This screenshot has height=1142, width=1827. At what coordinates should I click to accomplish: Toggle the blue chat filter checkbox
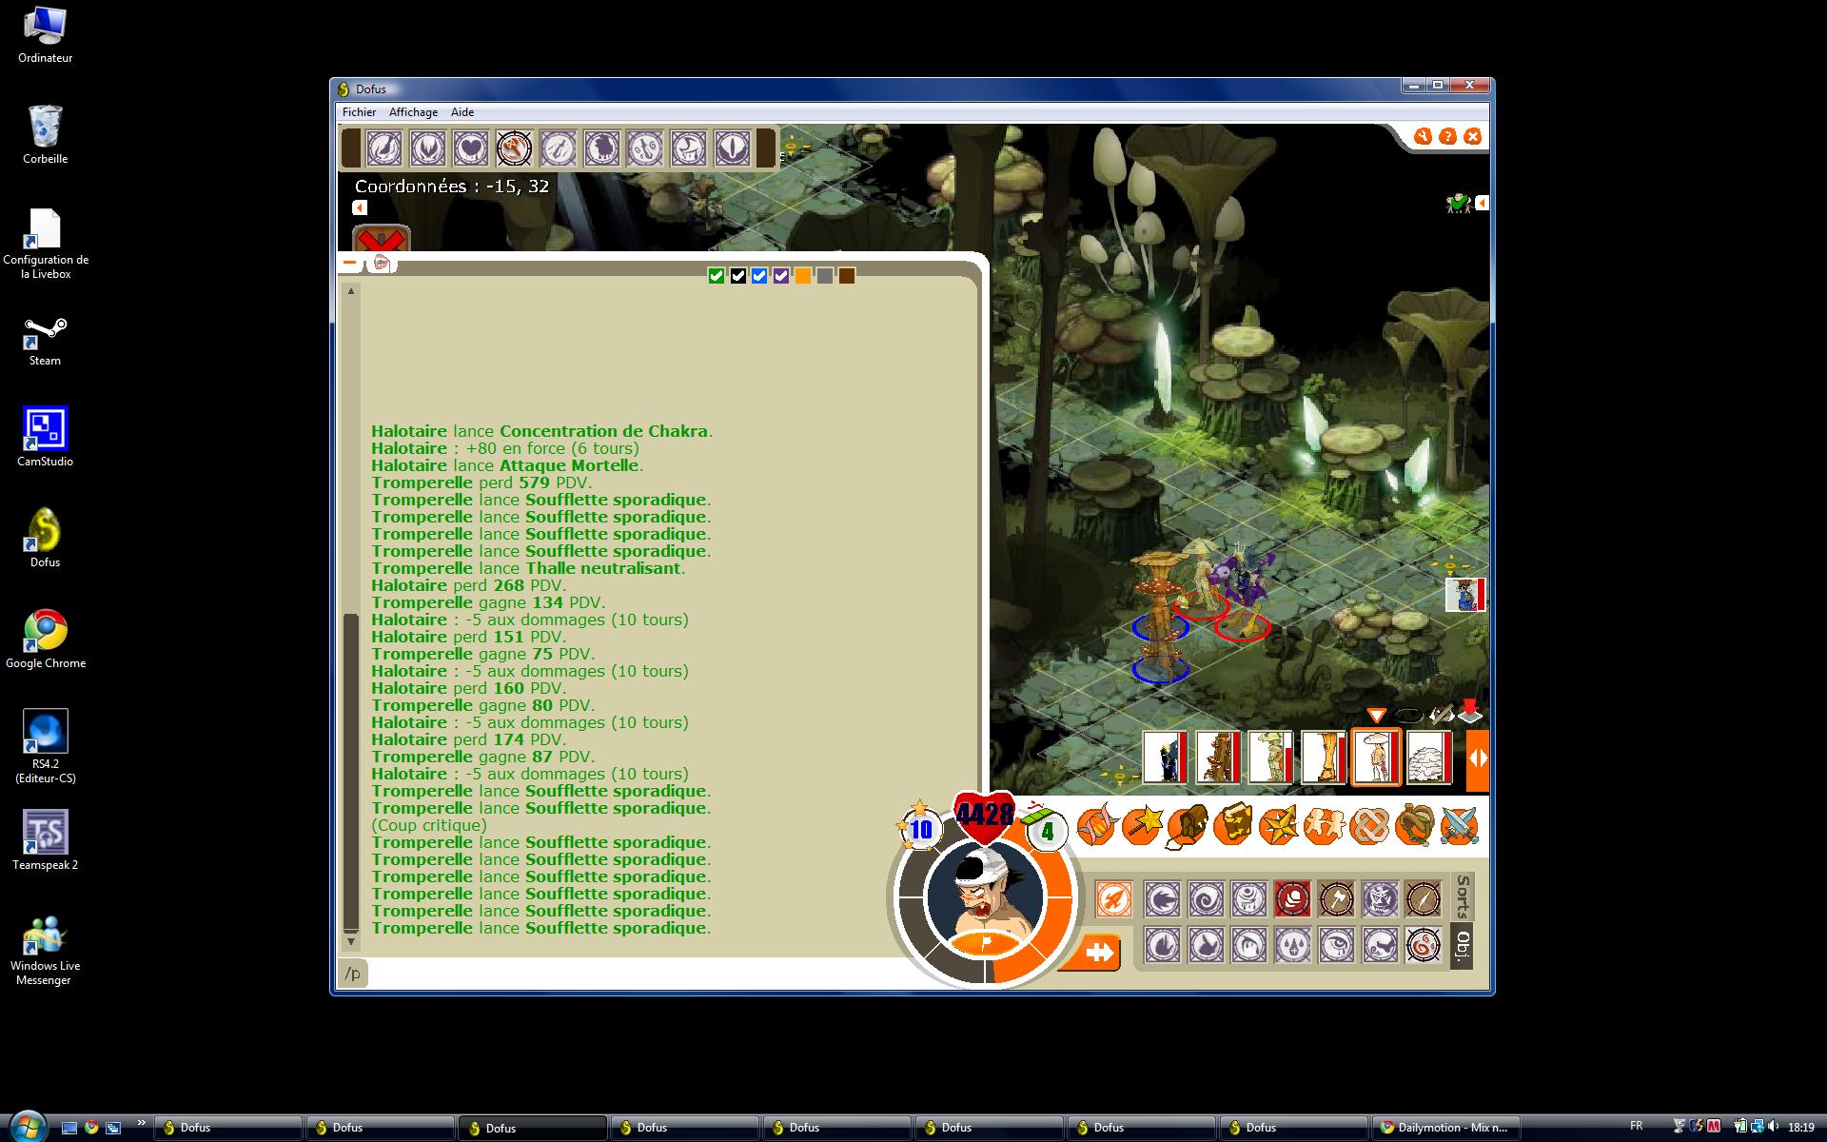pyautogui.click(x=759, y=276)
